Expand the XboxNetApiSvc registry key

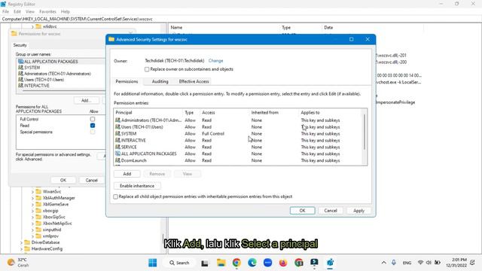pyautogui.click(x=32, y=224)
